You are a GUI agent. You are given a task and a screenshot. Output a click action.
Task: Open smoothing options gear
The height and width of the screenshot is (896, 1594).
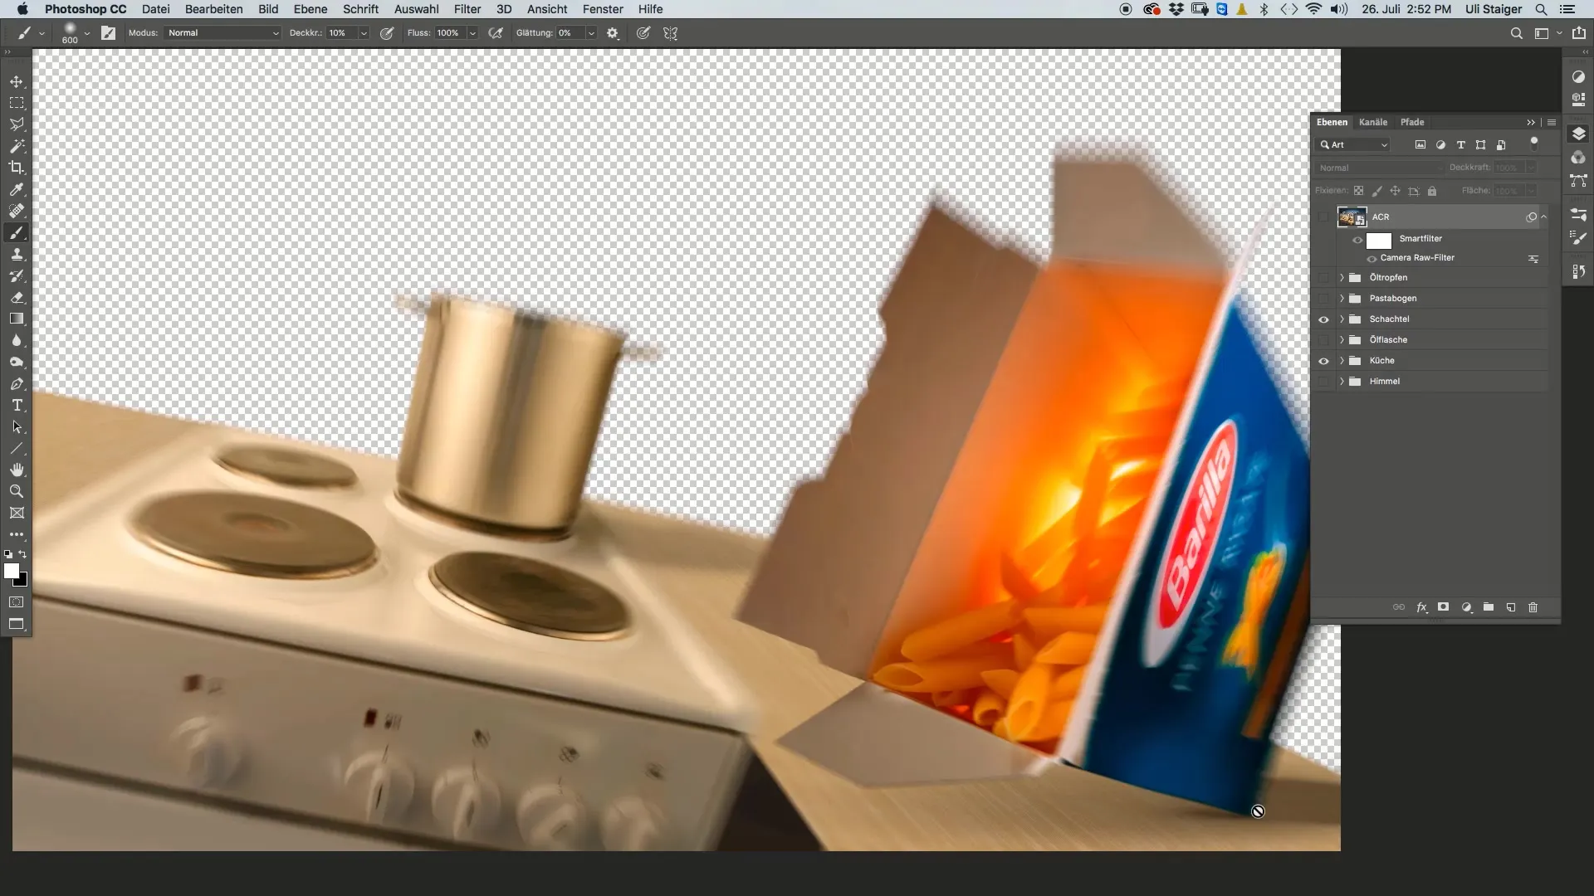[613, 33]
